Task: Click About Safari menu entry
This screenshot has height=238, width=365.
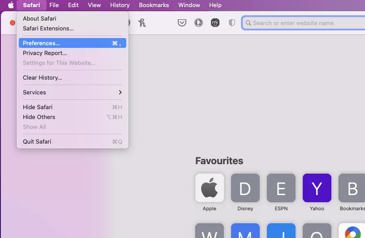Action: [x=39, y=18]
